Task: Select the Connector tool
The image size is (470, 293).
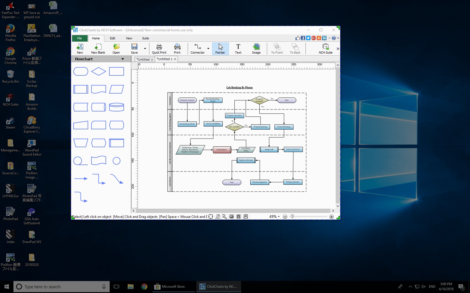Action: point(198,49)
